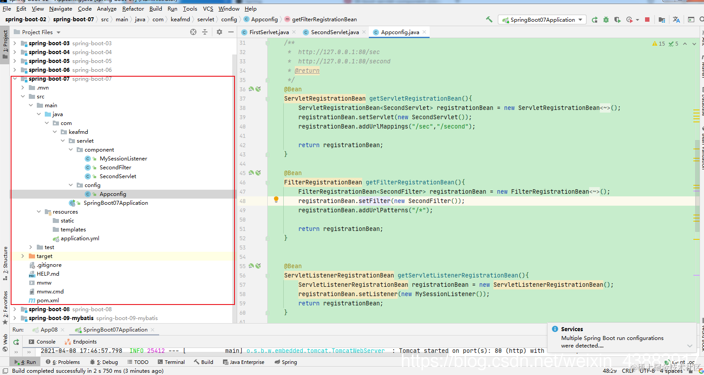
Task: Open the Navigate menu
Action: coord(61,8)
